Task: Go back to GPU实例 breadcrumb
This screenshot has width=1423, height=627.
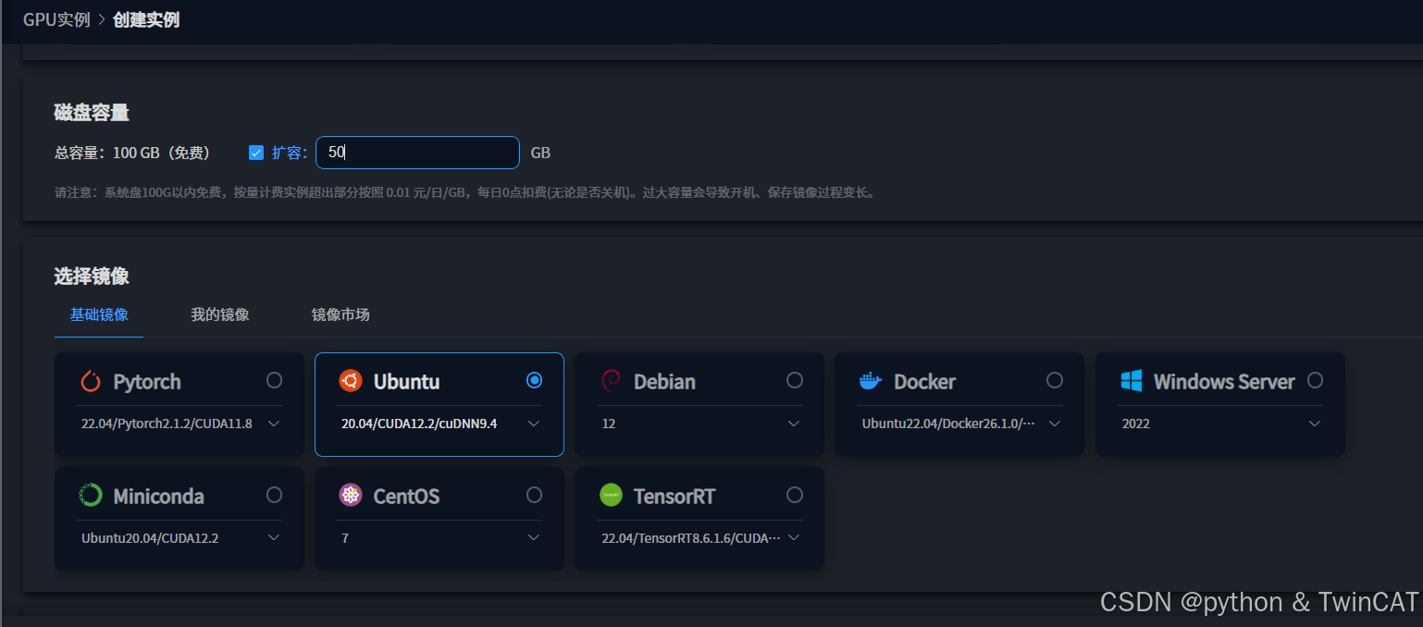Action: coord(56,19)
